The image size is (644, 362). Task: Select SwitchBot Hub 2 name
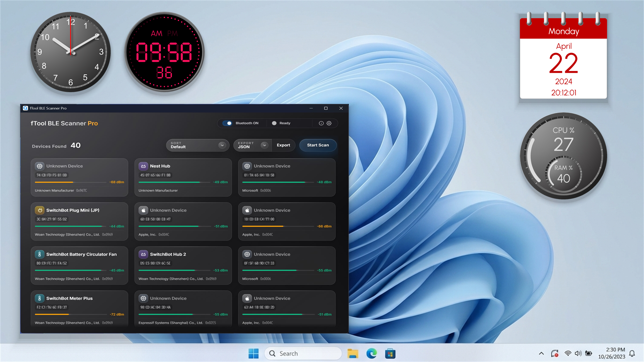(x=168, y=254)
